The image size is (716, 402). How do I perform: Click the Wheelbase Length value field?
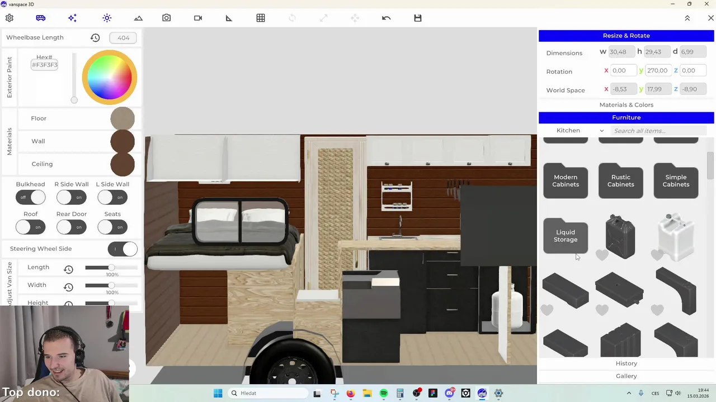(123, 38)
